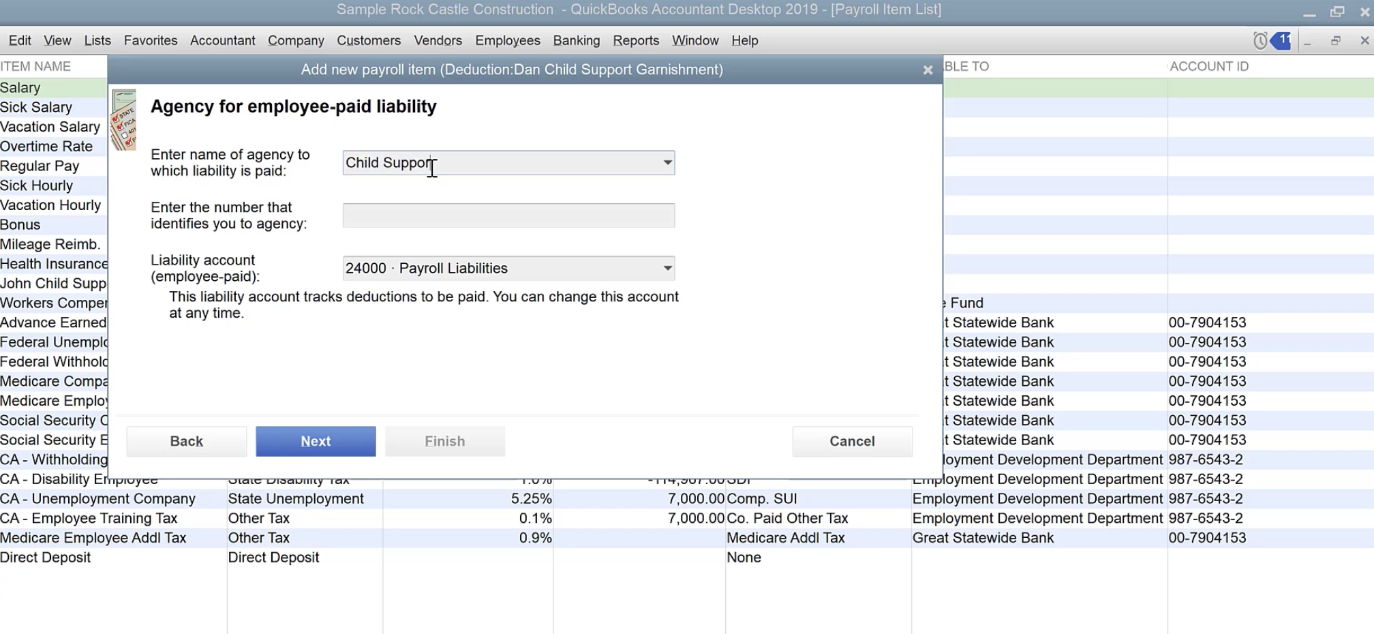The width and height of the screenshot is (1374, 634).
Task: Click the payroll checklist wizard icon
Action: click(x=124, y=120)
